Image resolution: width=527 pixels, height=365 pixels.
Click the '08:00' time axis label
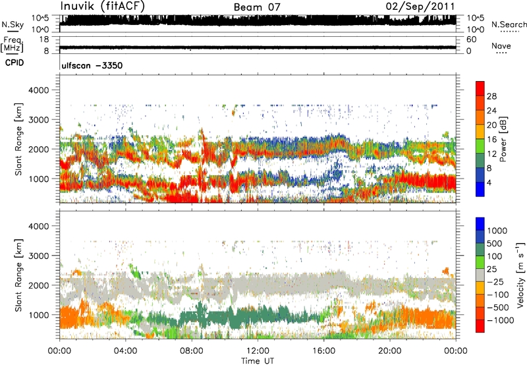pyautogui.click(x=192, y=351)
